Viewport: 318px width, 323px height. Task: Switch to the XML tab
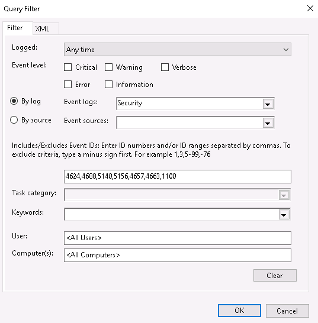tap(46, 28)
